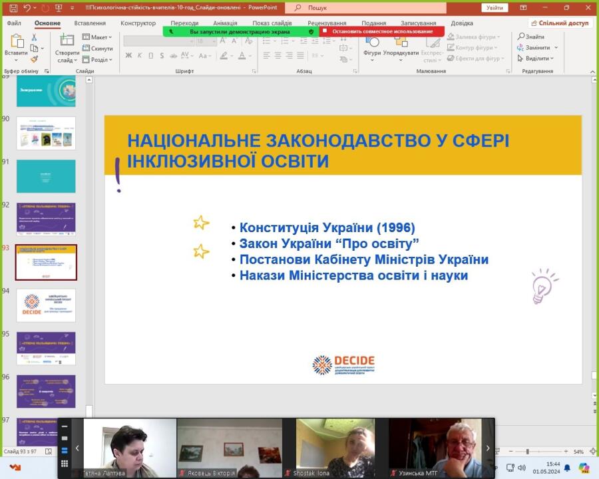Click the Увійти sign-in button
Screen dimensions: 599x479
click(495, 7)
